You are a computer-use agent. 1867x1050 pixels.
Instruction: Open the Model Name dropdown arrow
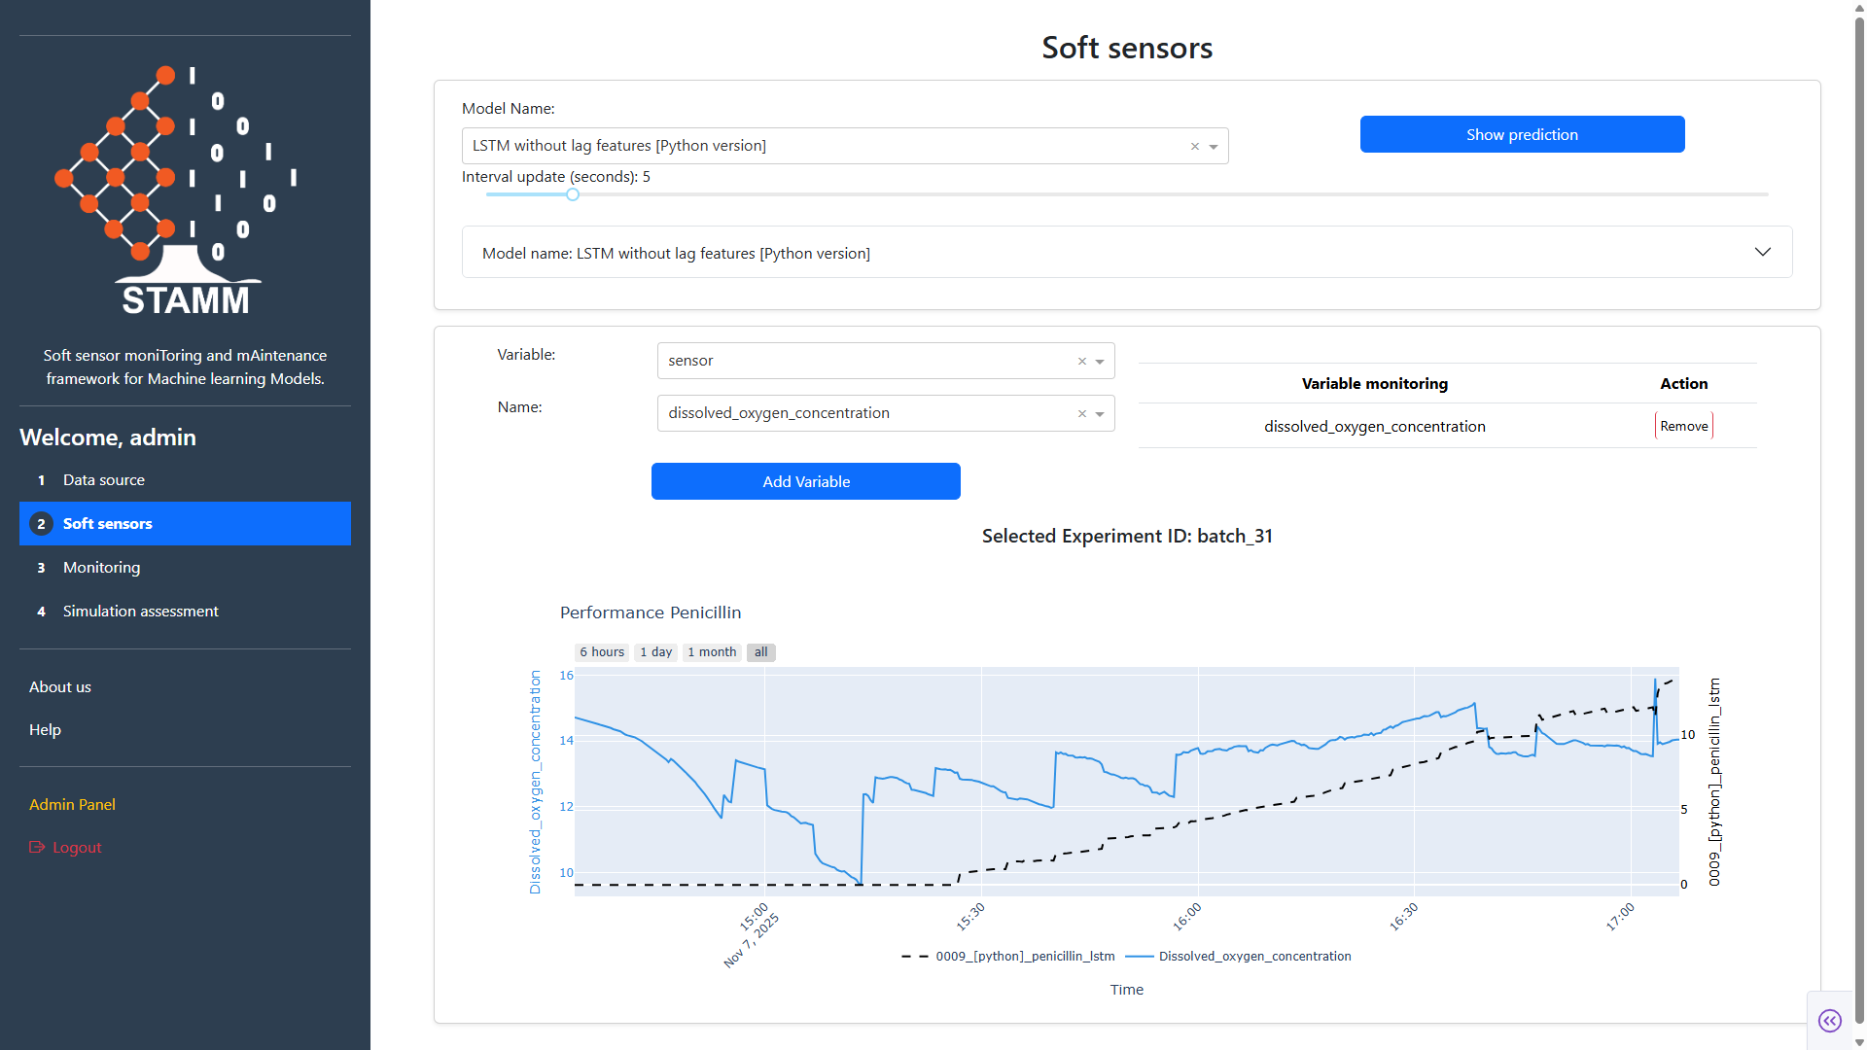[x=1214, y=147]
